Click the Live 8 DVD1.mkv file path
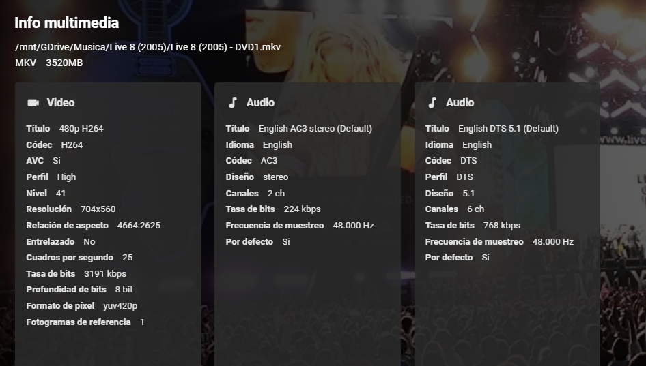This screenshot has width=646, height=366. tap(148, 47)
